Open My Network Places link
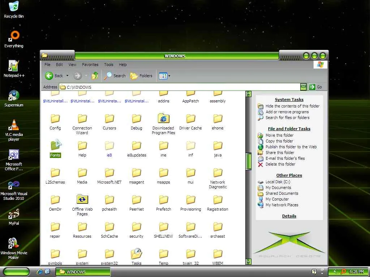This screenshot has width=370, height=277. click(282, 205)
